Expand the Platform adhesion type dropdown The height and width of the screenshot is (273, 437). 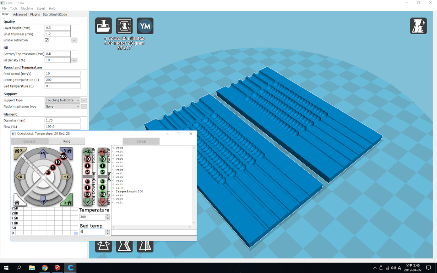pos(62,106)
